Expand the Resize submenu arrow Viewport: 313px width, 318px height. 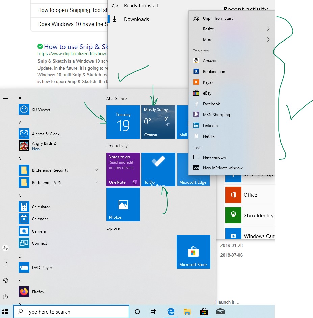[268, 29]
